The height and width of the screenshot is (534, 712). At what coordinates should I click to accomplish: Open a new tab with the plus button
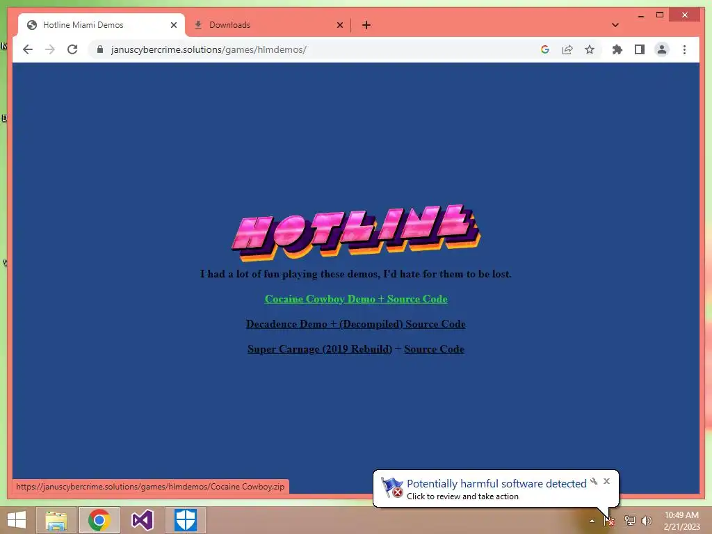coord(366,25)
